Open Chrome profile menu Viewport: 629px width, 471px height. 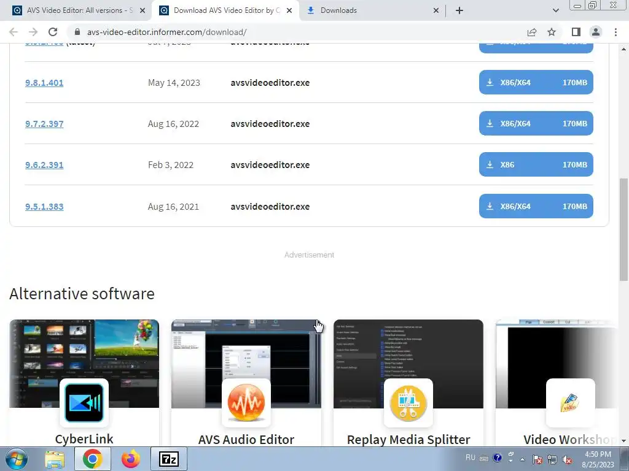[x=596, y=32]
